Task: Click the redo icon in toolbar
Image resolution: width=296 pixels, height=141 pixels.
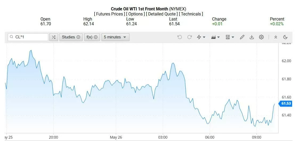Action: [189, 37]
